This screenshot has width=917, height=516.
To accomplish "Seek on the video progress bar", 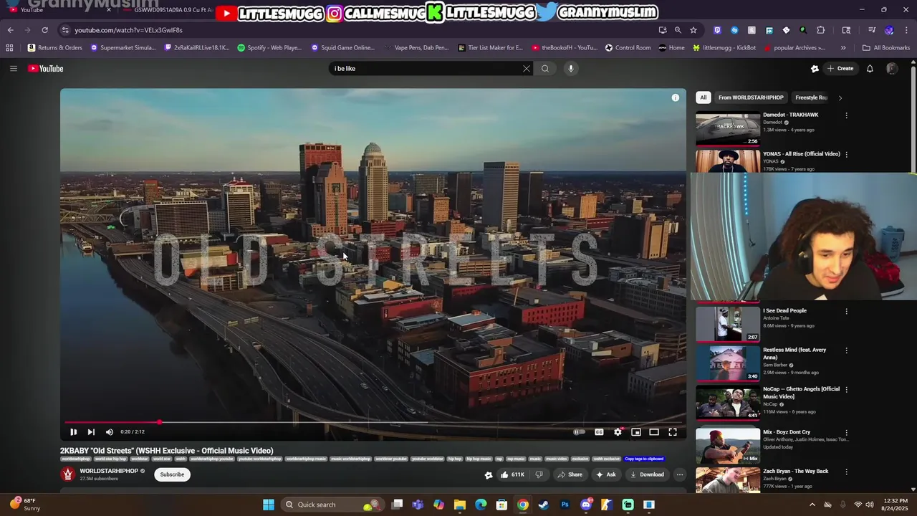I will (x=373, y=423).
